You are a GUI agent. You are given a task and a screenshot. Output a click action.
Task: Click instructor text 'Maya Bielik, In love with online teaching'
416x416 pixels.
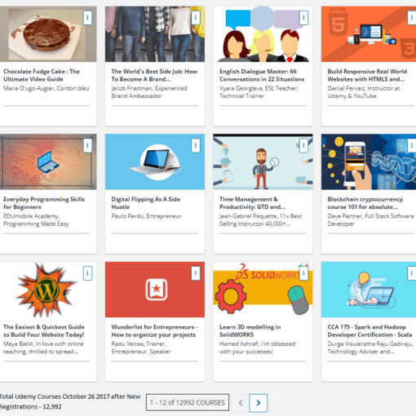pos(43,347)
